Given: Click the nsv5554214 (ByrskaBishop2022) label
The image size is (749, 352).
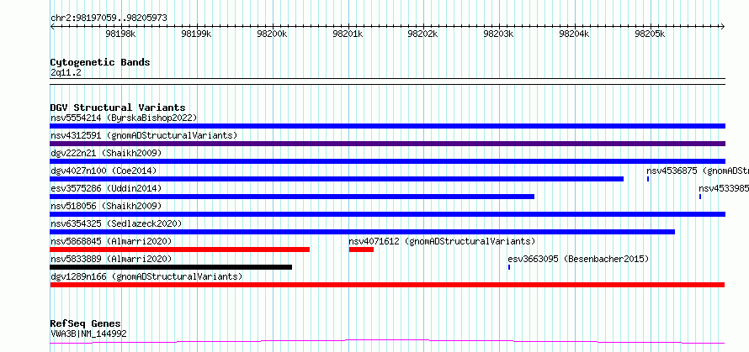Looking at the screenshot, I should [124, 118].
